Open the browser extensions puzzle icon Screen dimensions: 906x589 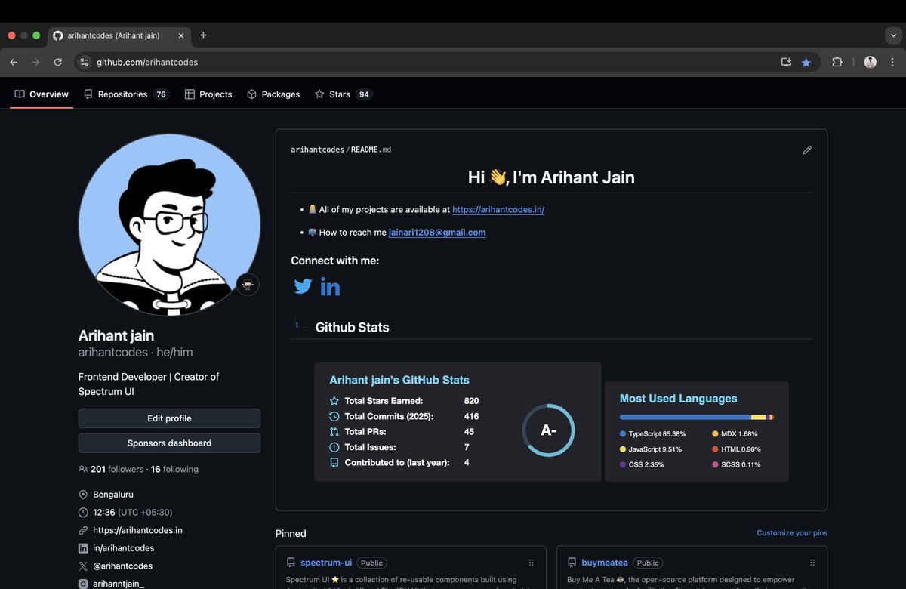click(837, 62)
